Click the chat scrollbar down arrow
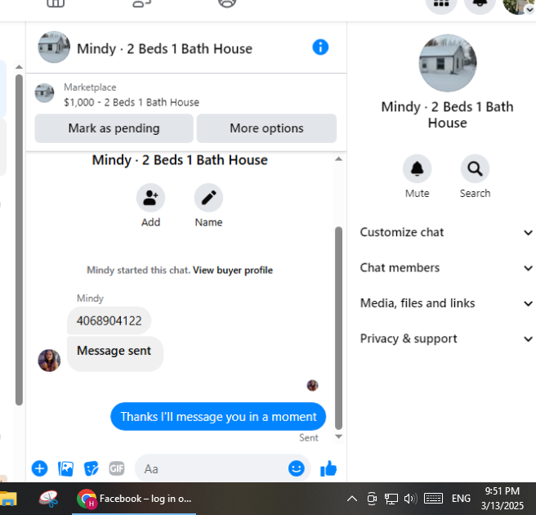 [339, 437]
